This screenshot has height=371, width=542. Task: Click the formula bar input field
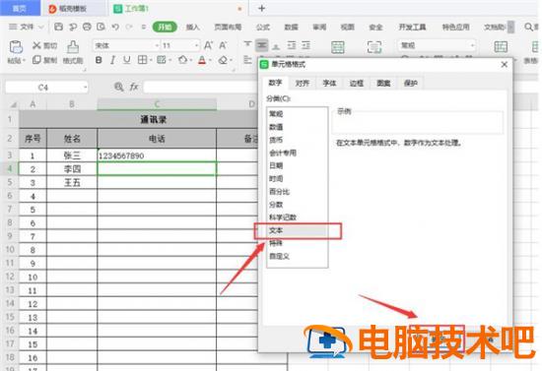coord(200,87)
